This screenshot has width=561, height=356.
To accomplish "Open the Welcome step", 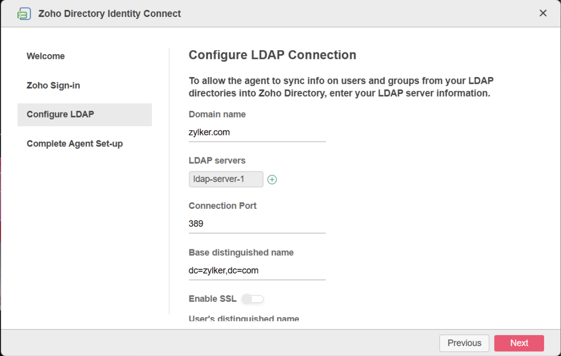I will coord(46,56).
